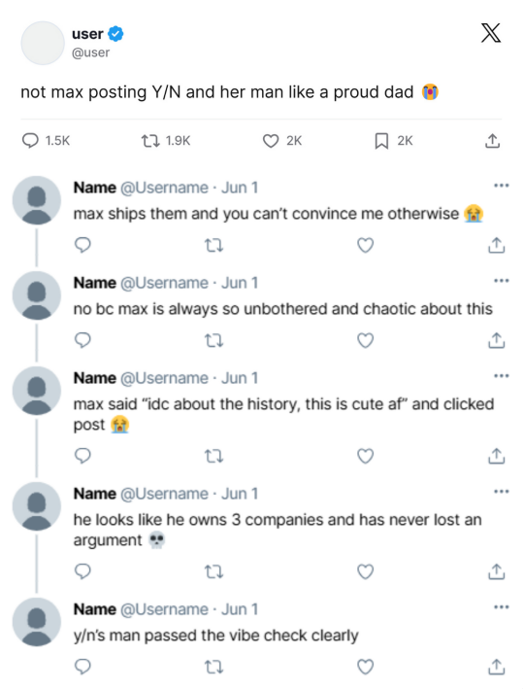Reply to the 'passed the vibe check' comment
This screenshot has width=524, height=690.
pos(82,667)
